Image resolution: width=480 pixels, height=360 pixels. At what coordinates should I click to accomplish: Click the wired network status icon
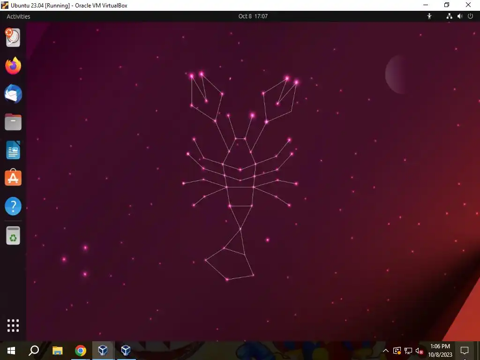[x=449, y=16]
